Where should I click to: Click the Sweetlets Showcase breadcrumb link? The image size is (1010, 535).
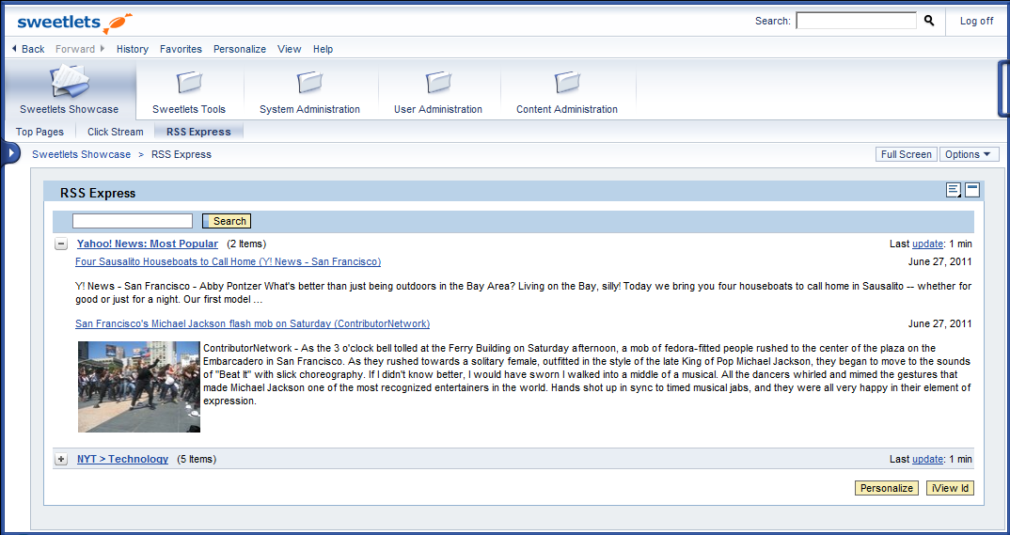coord(81,154)
